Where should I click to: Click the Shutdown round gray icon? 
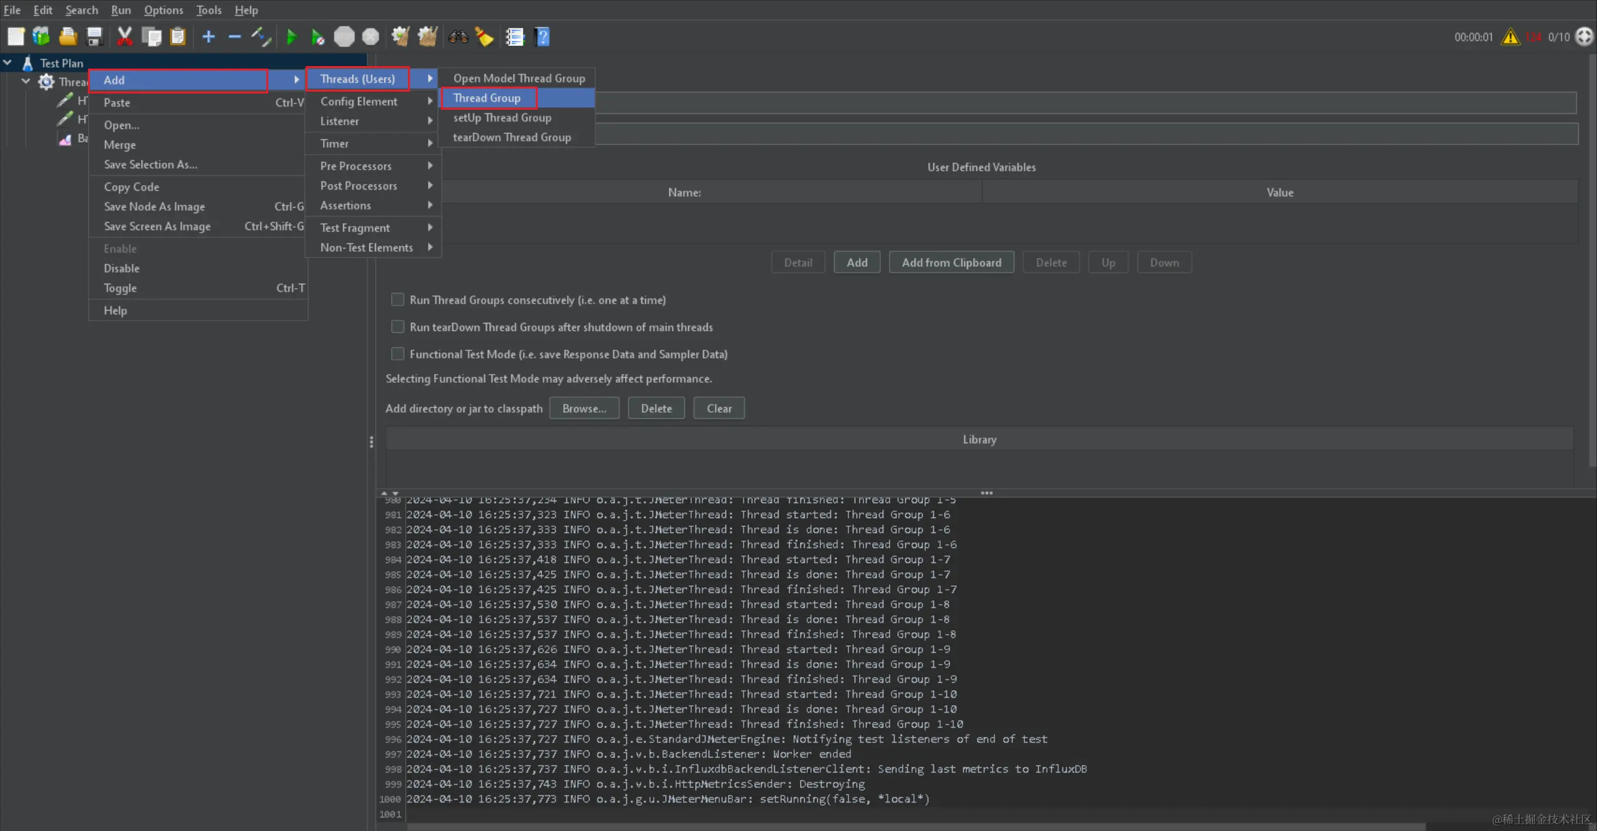click(x=371, y=37)
